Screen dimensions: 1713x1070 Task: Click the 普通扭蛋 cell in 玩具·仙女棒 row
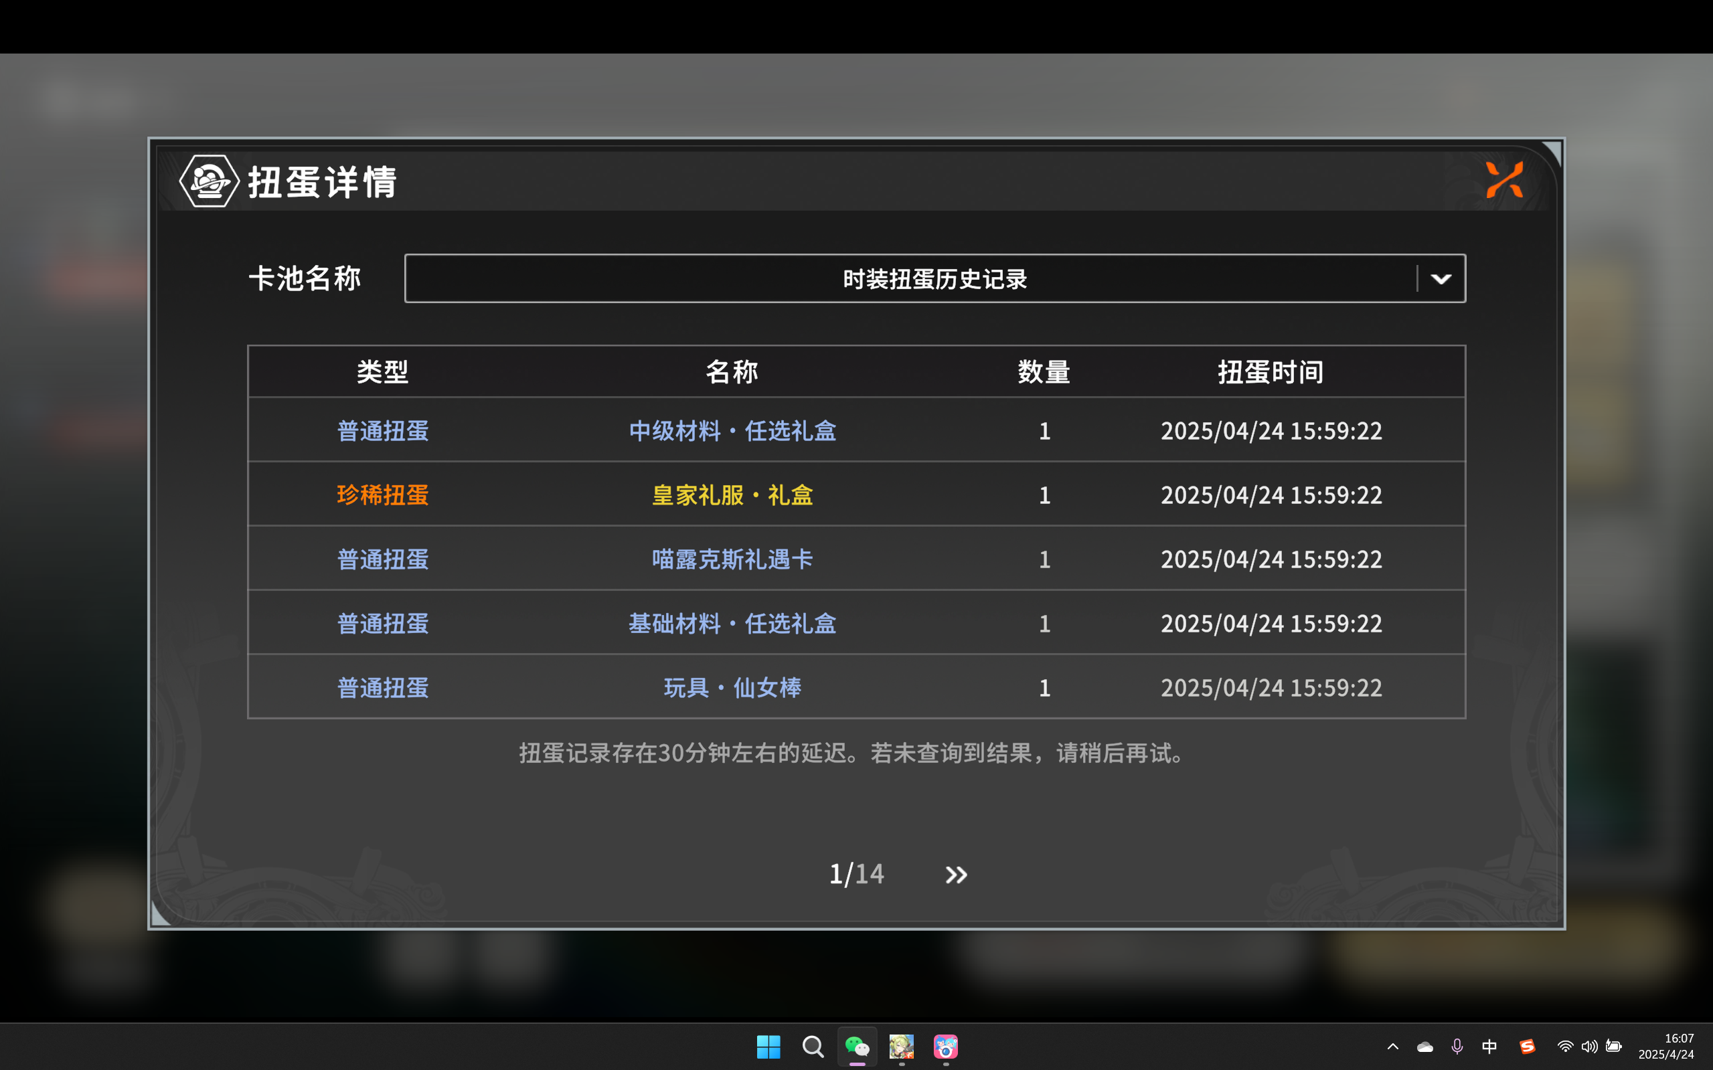(383, 687)
